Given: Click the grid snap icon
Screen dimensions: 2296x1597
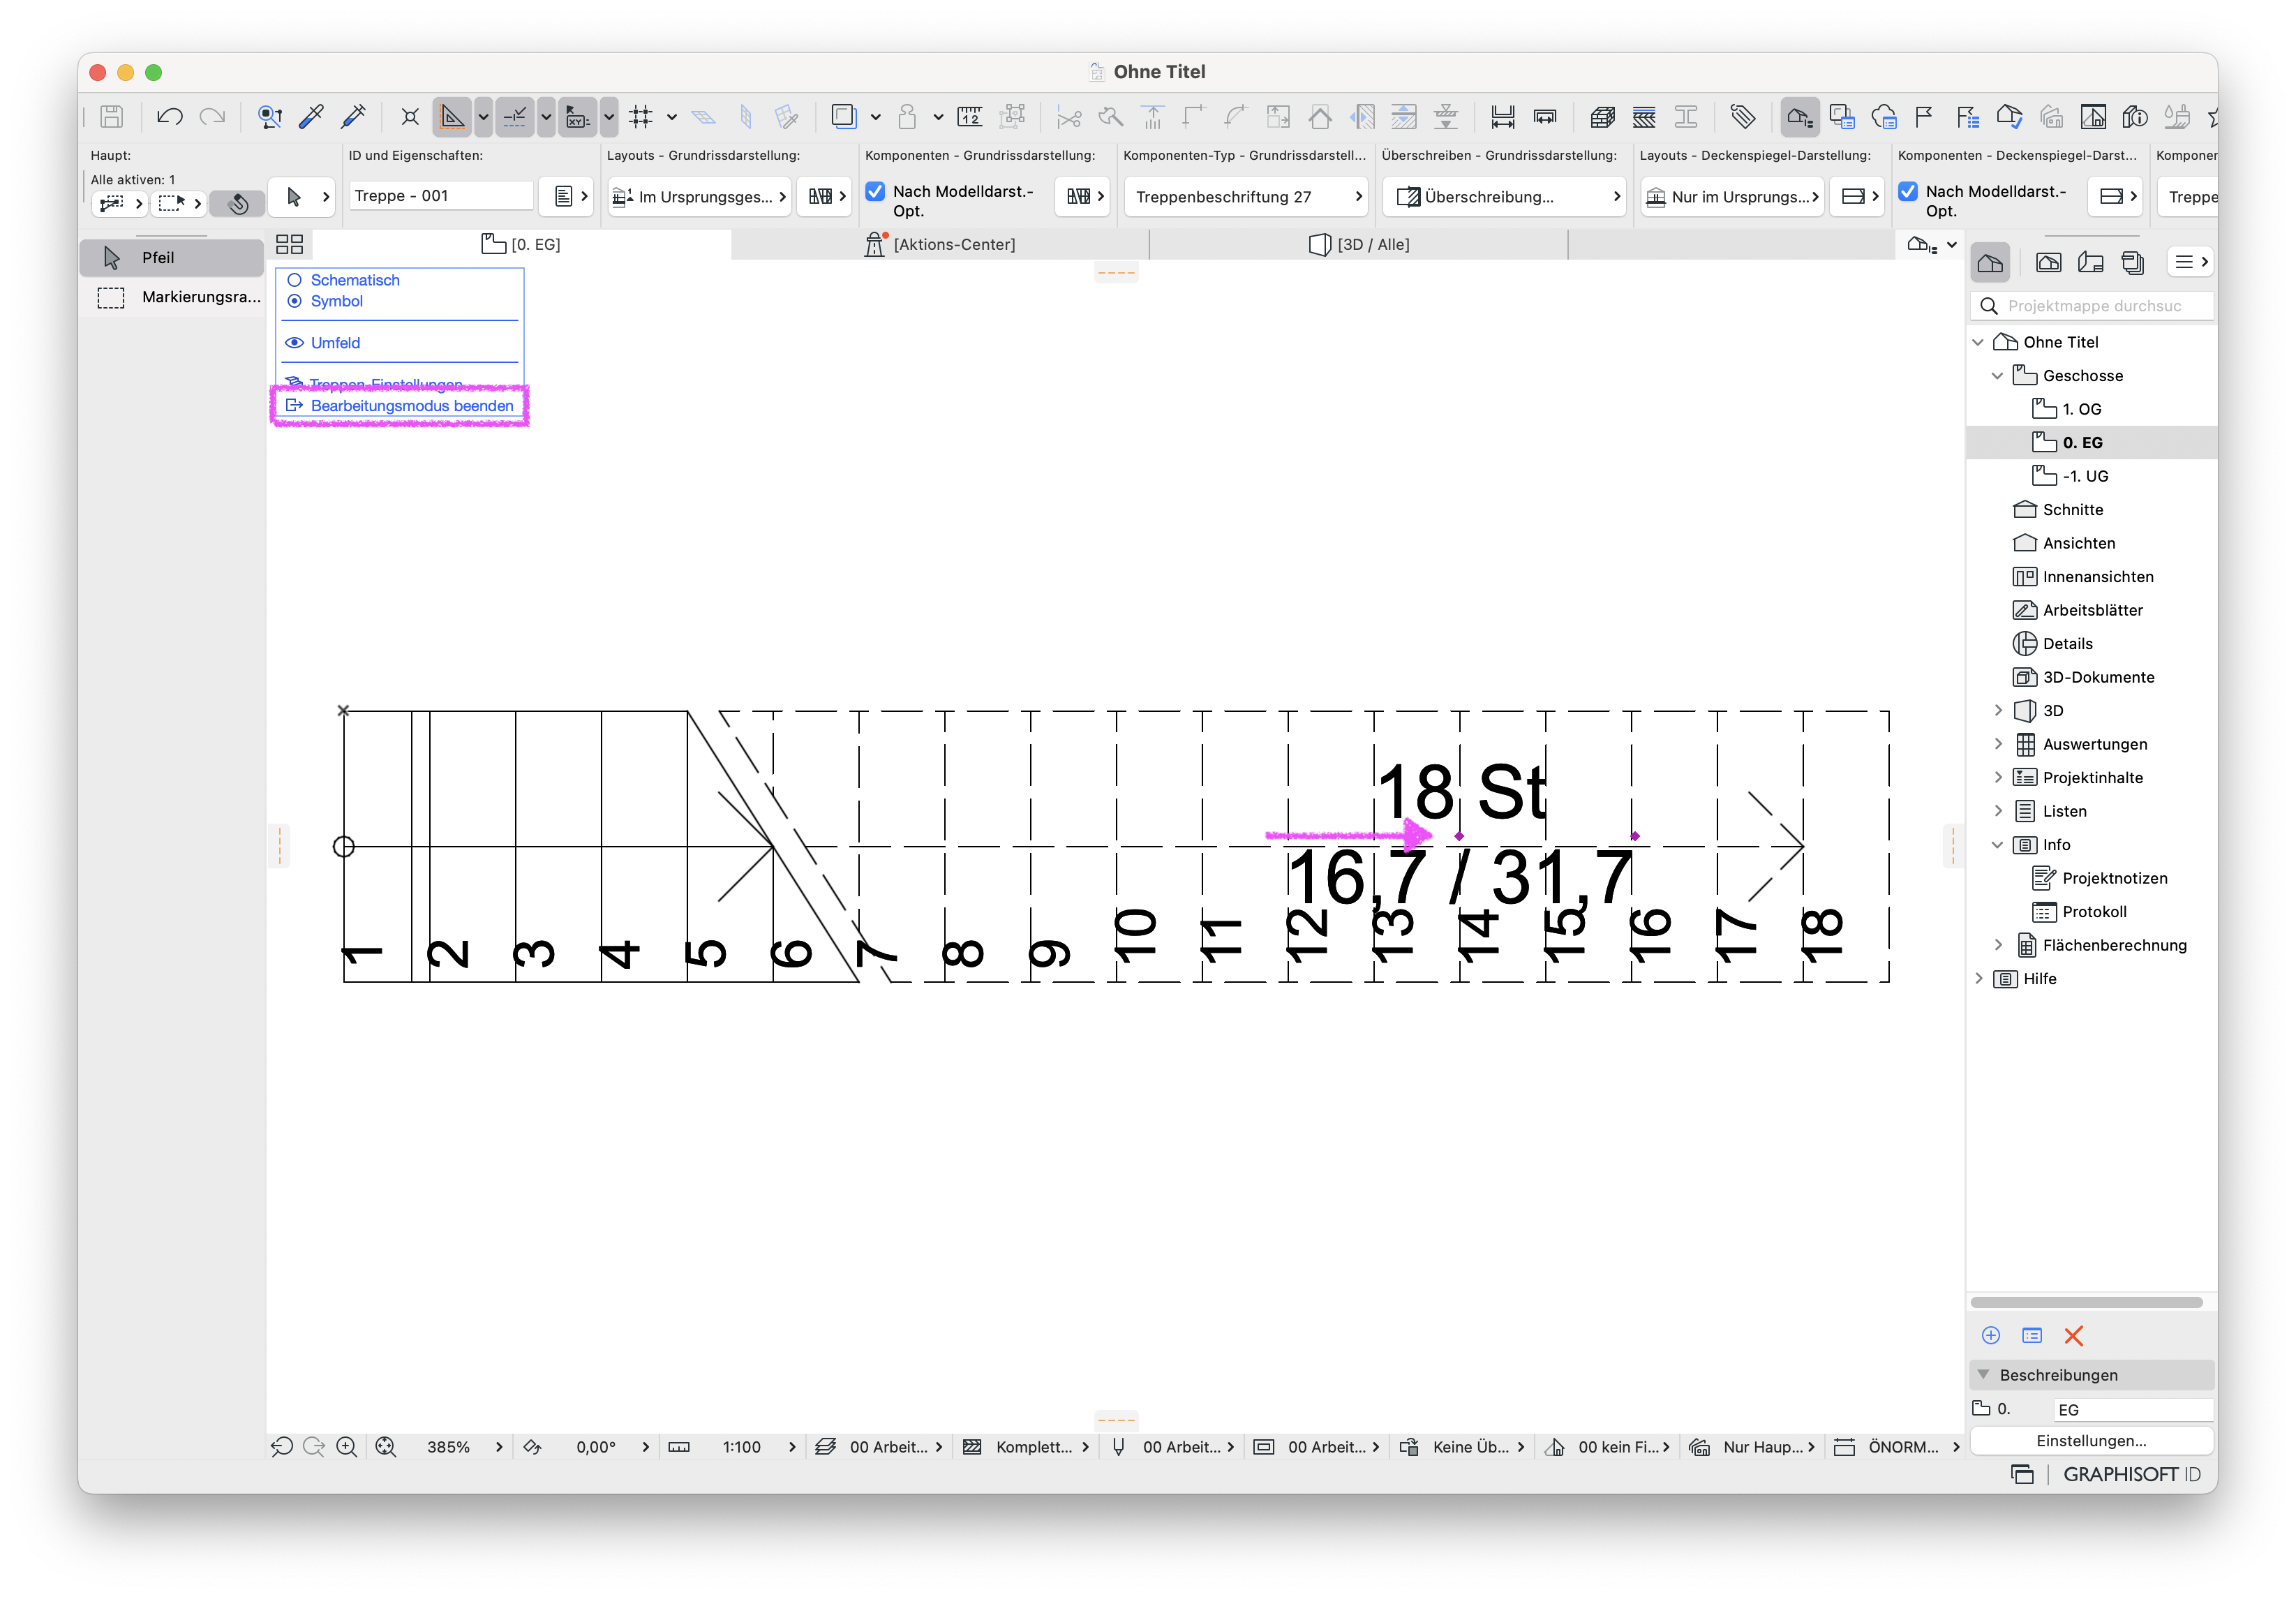Looking at the screenshot, I should pyautogui.click(x=641, y=117).
